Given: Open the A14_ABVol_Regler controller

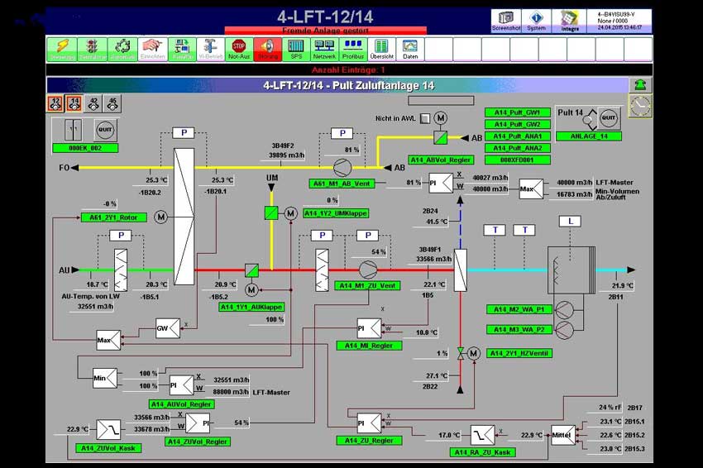Looking at the screenshot, I should coord(441,160).
